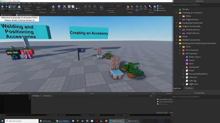Focus the Filter workspace search field
The height and width of the screenshot is (123, 220).
pyautogui.click(x=196, y=5)
